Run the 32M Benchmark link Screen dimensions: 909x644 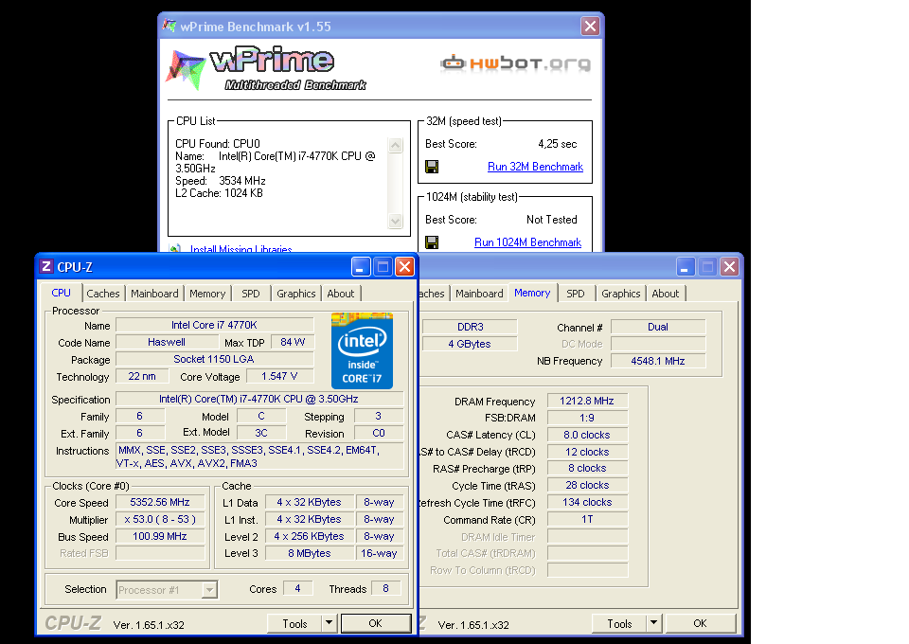(535, 167)
